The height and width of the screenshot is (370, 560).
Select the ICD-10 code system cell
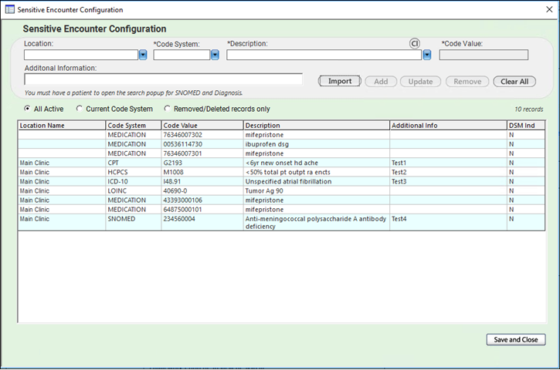pyautogui.click(x=133, y=181)
